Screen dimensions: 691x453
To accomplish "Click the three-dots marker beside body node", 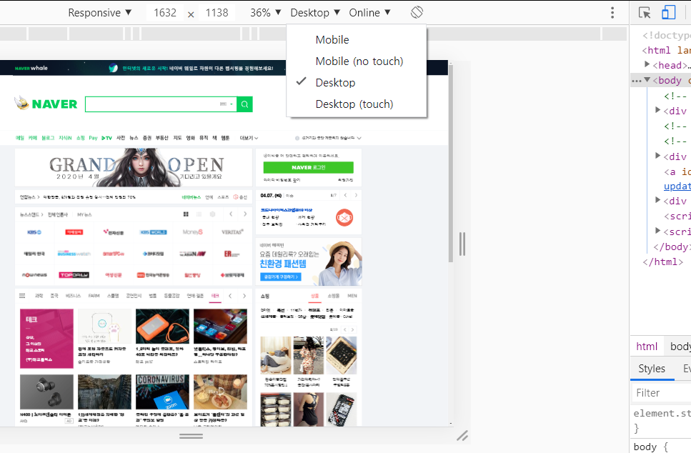I will tap(637, 81).
